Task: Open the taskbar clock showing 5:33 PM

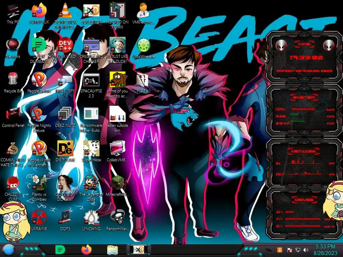Action: pos(325,250)
